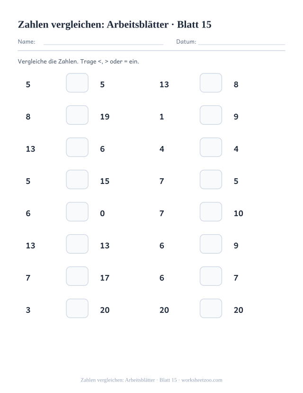Click the answer box between 7 and 5
This screenshot has height=393, width=303.
(211, 180)
